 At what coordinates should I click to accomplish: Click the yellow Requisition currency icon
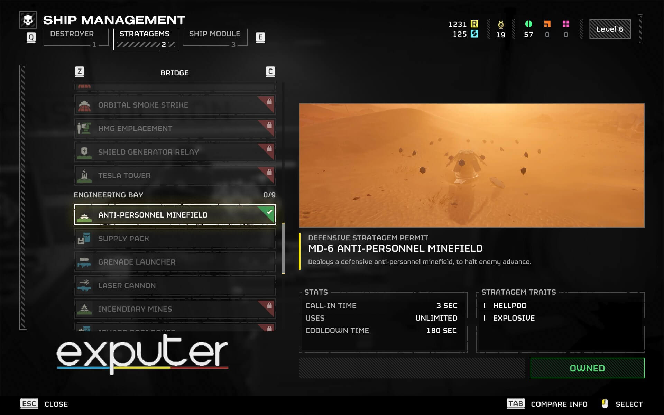tap(474, 24)
